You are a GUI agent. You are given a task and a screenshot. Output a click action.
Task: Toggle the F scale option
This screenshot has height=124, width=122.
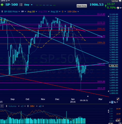pyautogui.click(x=117, y=102)
